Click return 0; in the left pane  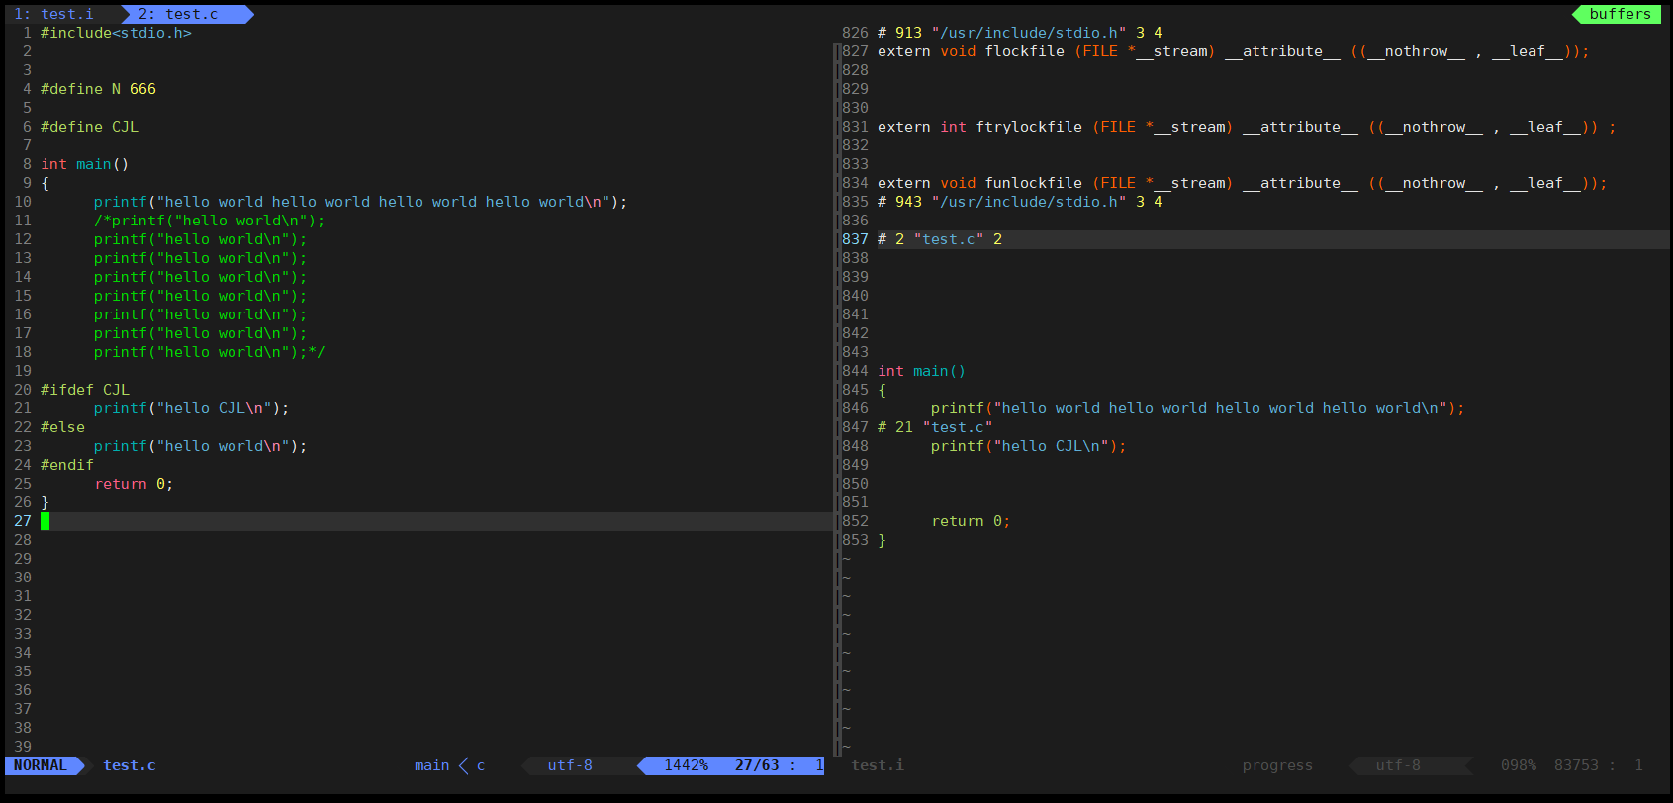134,484
